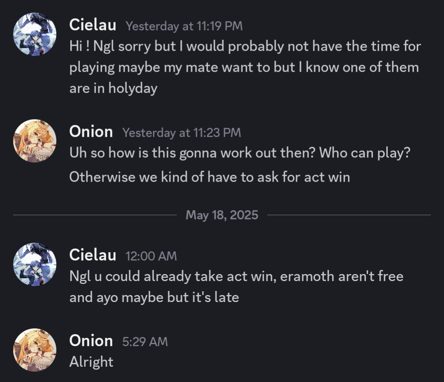
Task: Click Cielau's "Ngl u could already take act win" message
Action: click(x=236, y=277)
